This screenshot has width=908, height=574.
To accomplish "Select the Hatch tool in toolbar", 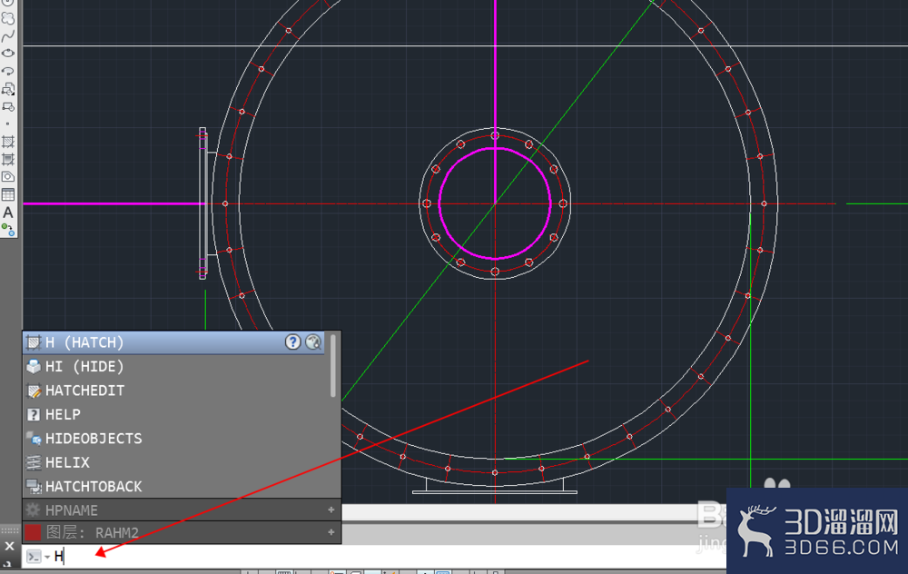I will pos(8,142).
